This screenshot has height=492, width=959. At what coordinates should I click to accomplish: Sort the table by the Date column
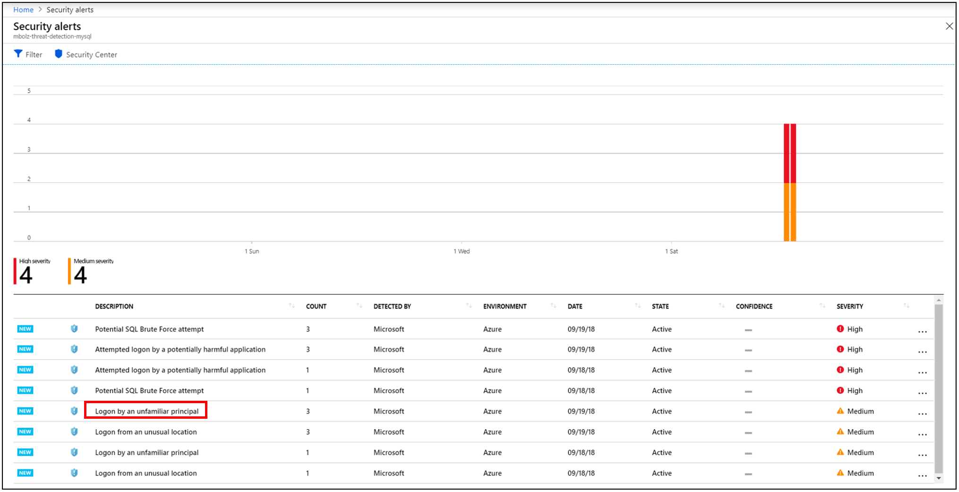[x=638, y=305]
